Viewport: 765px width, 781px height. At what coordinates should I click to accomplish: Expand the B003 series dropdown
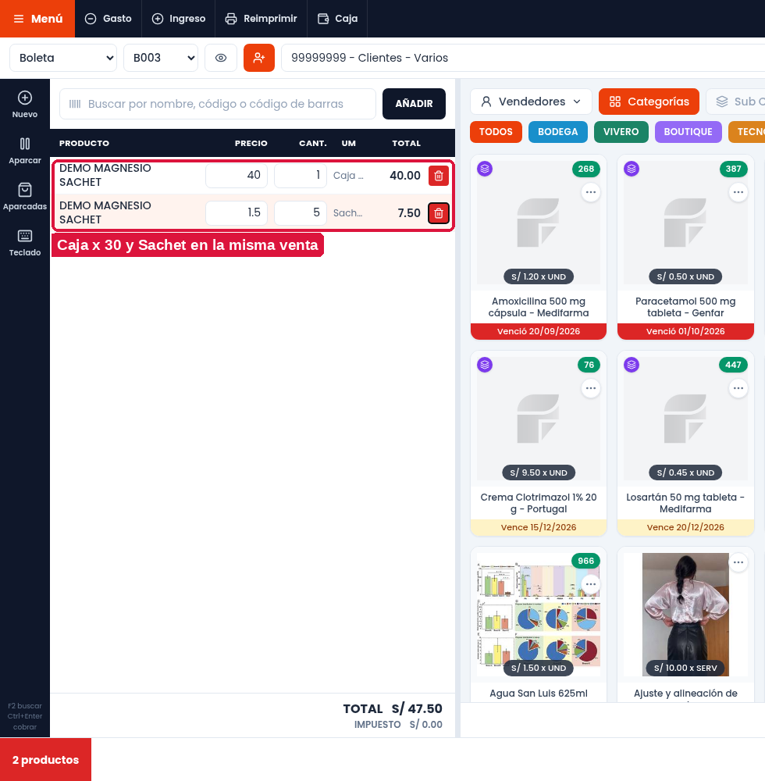[161, 58]
